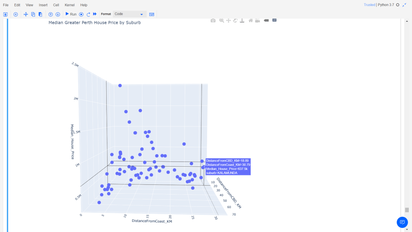Open the cell Format type dropdown
The width and height of the screenshot is (412, 232).
pyautogui.click(x=129, y=14)
